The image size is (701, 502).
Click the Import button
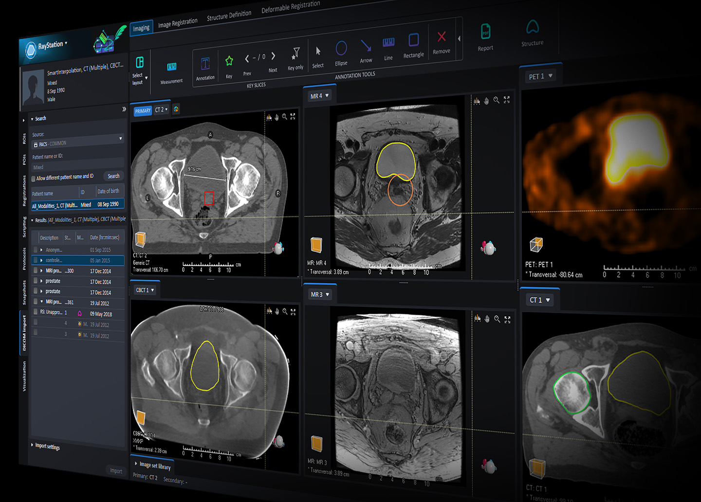(x=116, y=470)
